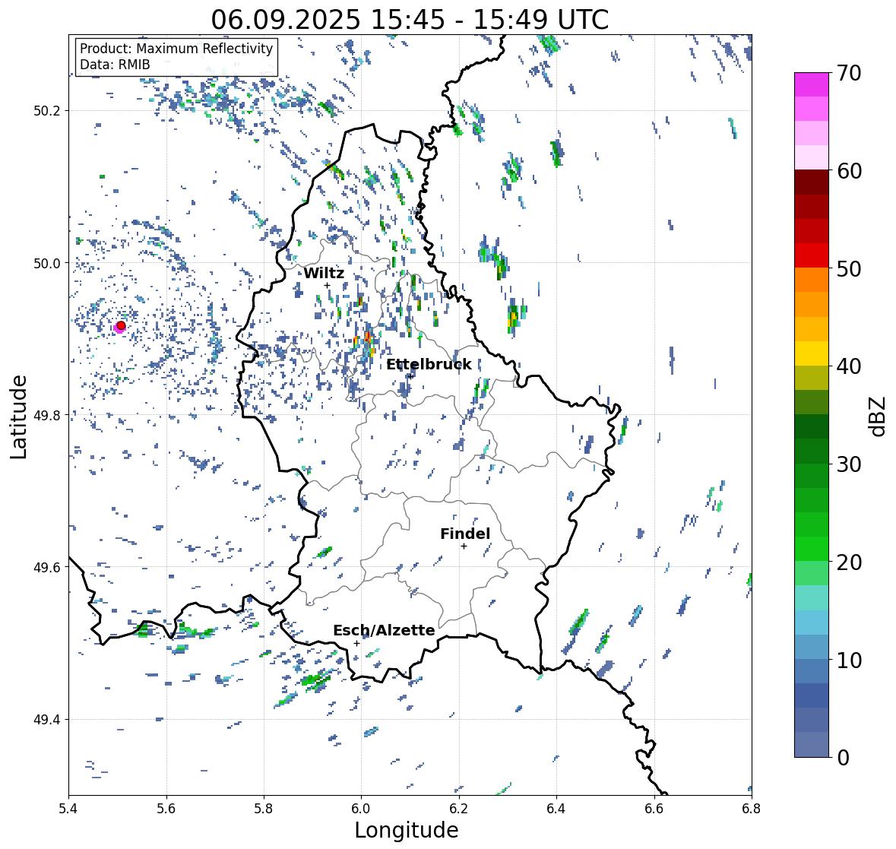Image resolution: width=896 pixels, height=849 pixels.
Task: Click the 5.6 longitude tick label
Action: [x=166, y=809]
